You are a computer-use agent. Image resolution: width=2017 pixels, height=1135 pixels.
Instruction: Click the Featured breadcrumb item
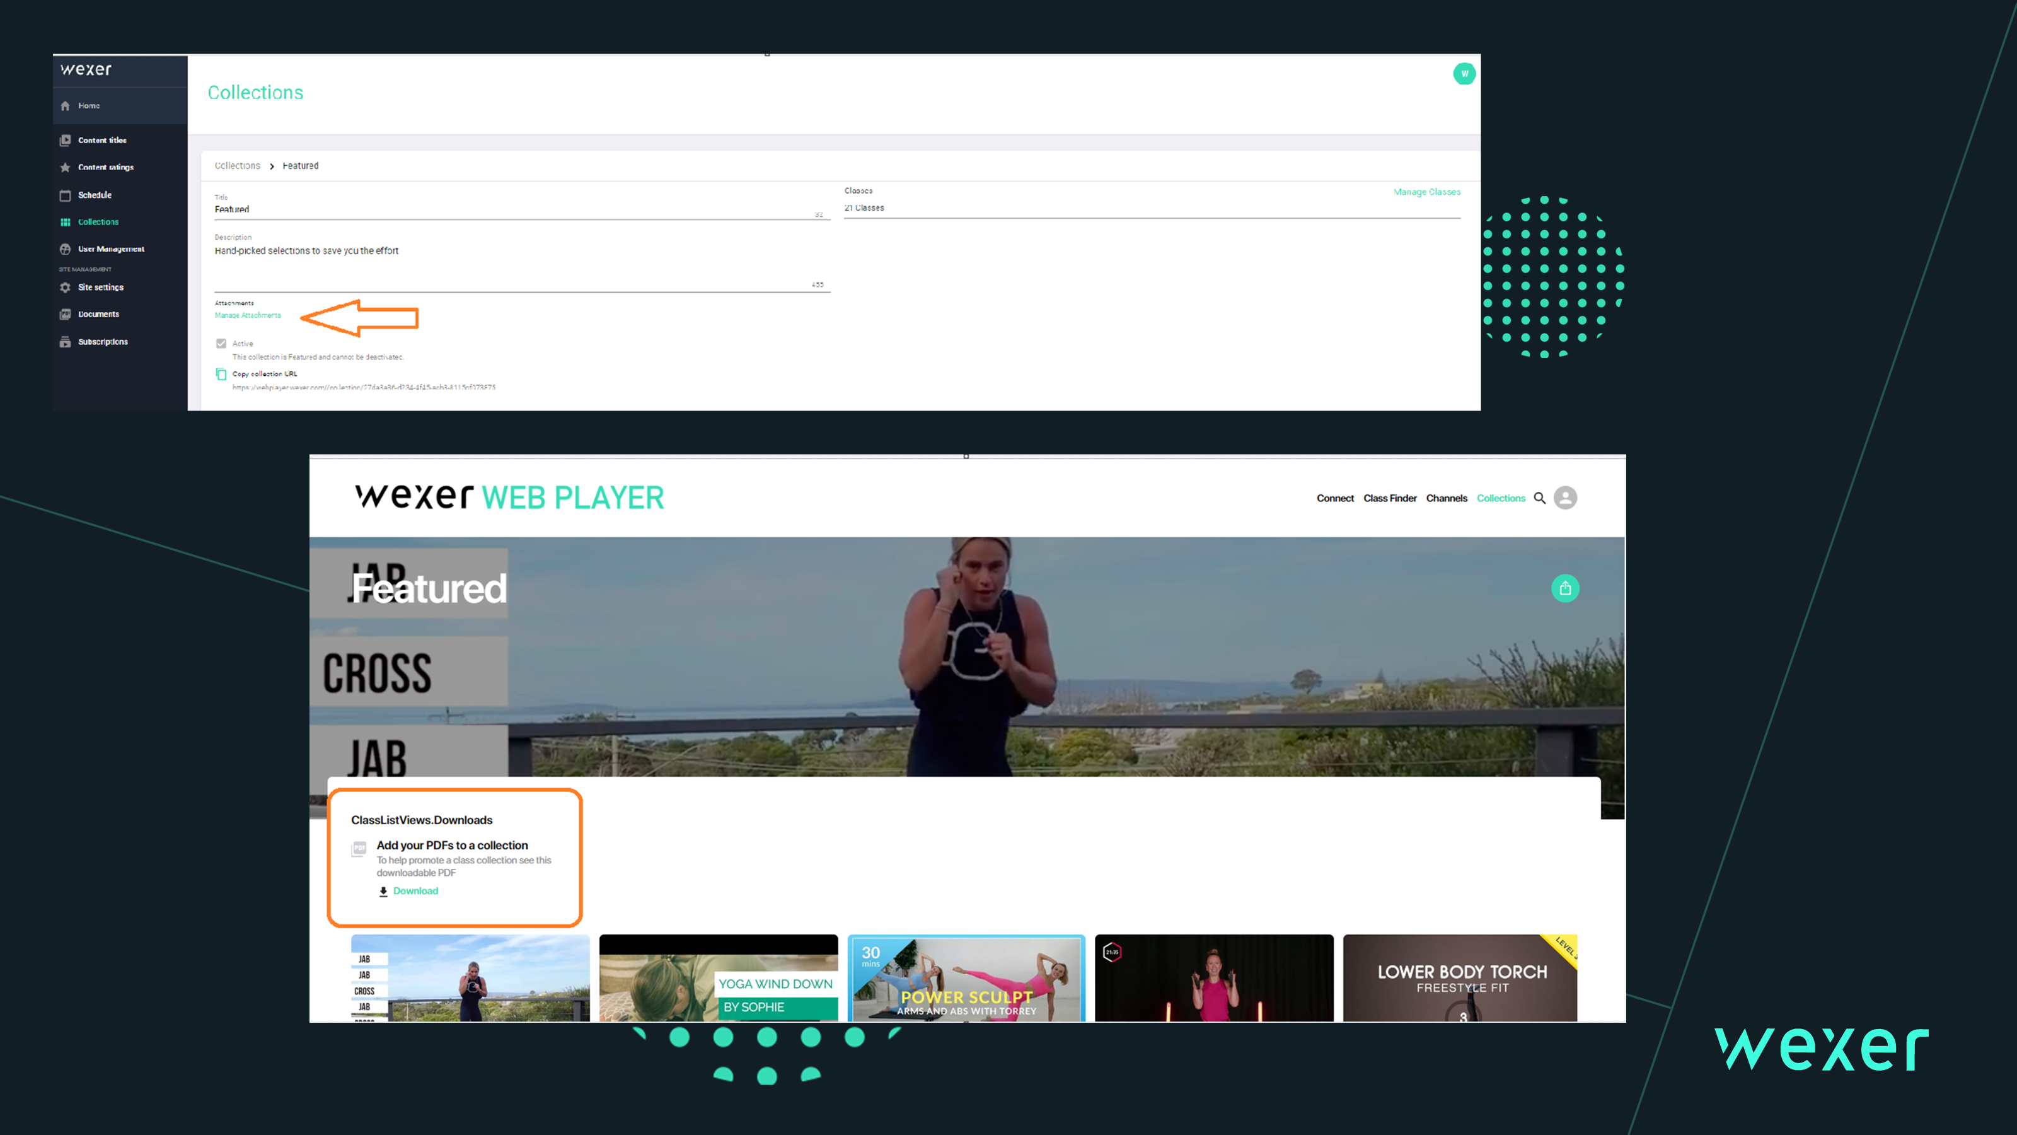(x=301, y=166)
